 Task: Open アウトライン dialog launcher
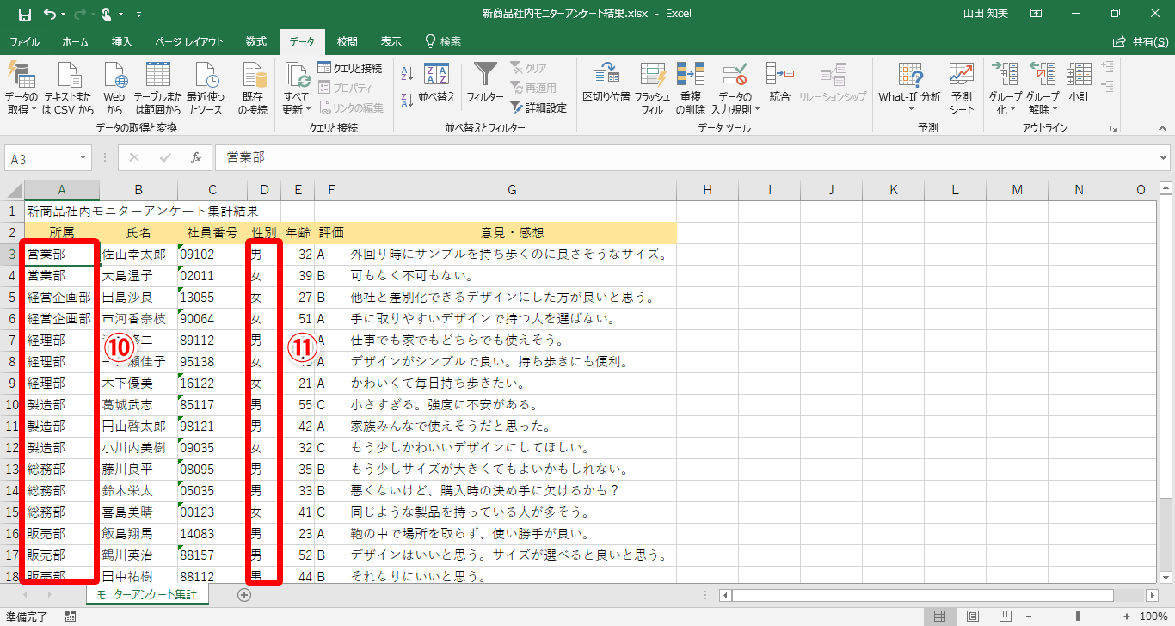tap(1114, 128)
